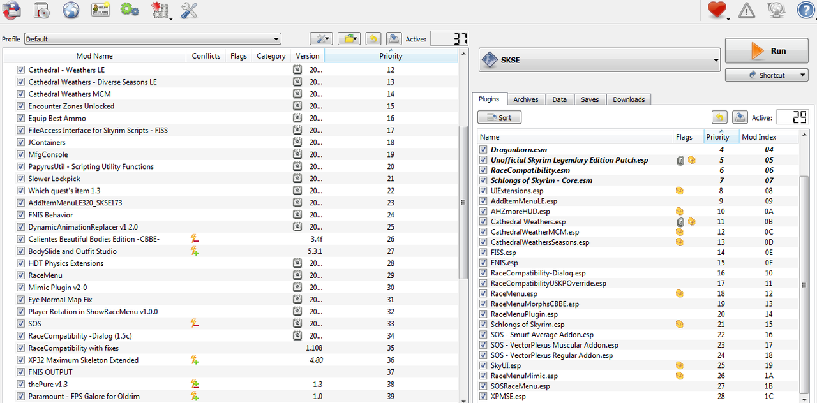The width and height of the screenshot is (817, 403).
Task: Toggle the RaceMenu mod checkbox
Action: point(21,275)
